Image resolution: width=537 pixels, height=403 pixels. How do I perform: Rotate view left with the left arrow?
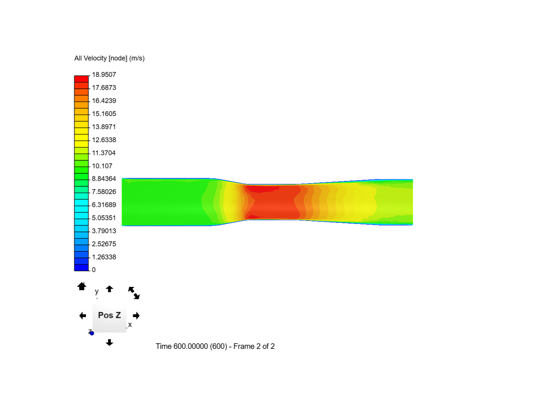click(x=83, y=316)
